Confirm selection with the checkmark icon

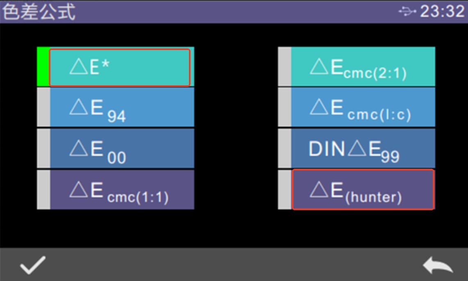[x=33, y=265]
